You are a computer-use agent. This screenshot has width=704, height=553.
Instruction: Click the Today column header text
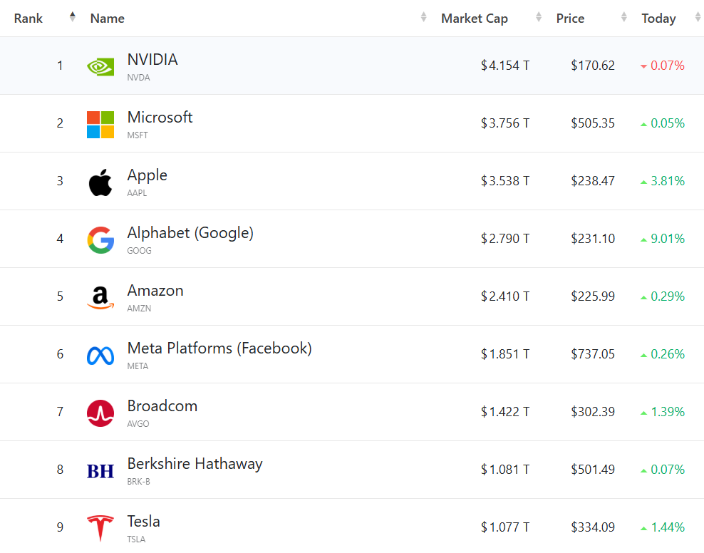(658, 19)
